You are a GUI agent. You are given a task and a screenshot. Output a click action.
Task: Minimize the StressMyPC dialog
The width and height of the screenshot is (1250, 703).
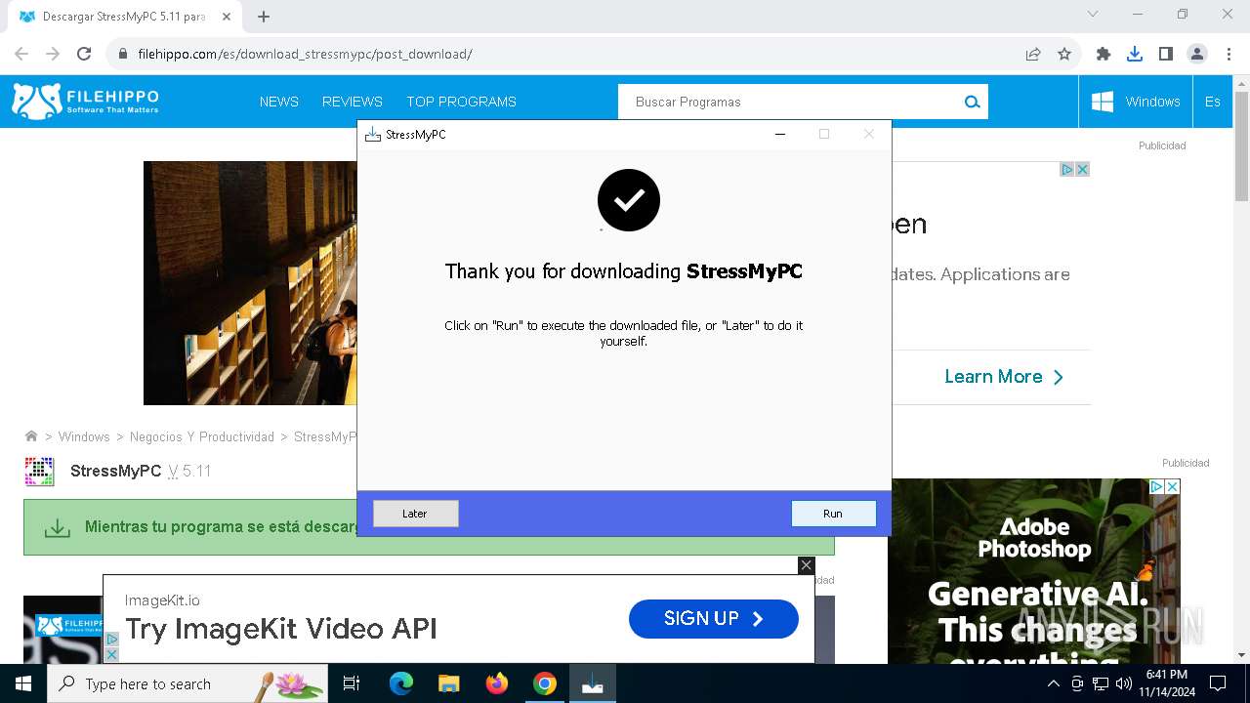pyautogui.click(x=780, y=134)
